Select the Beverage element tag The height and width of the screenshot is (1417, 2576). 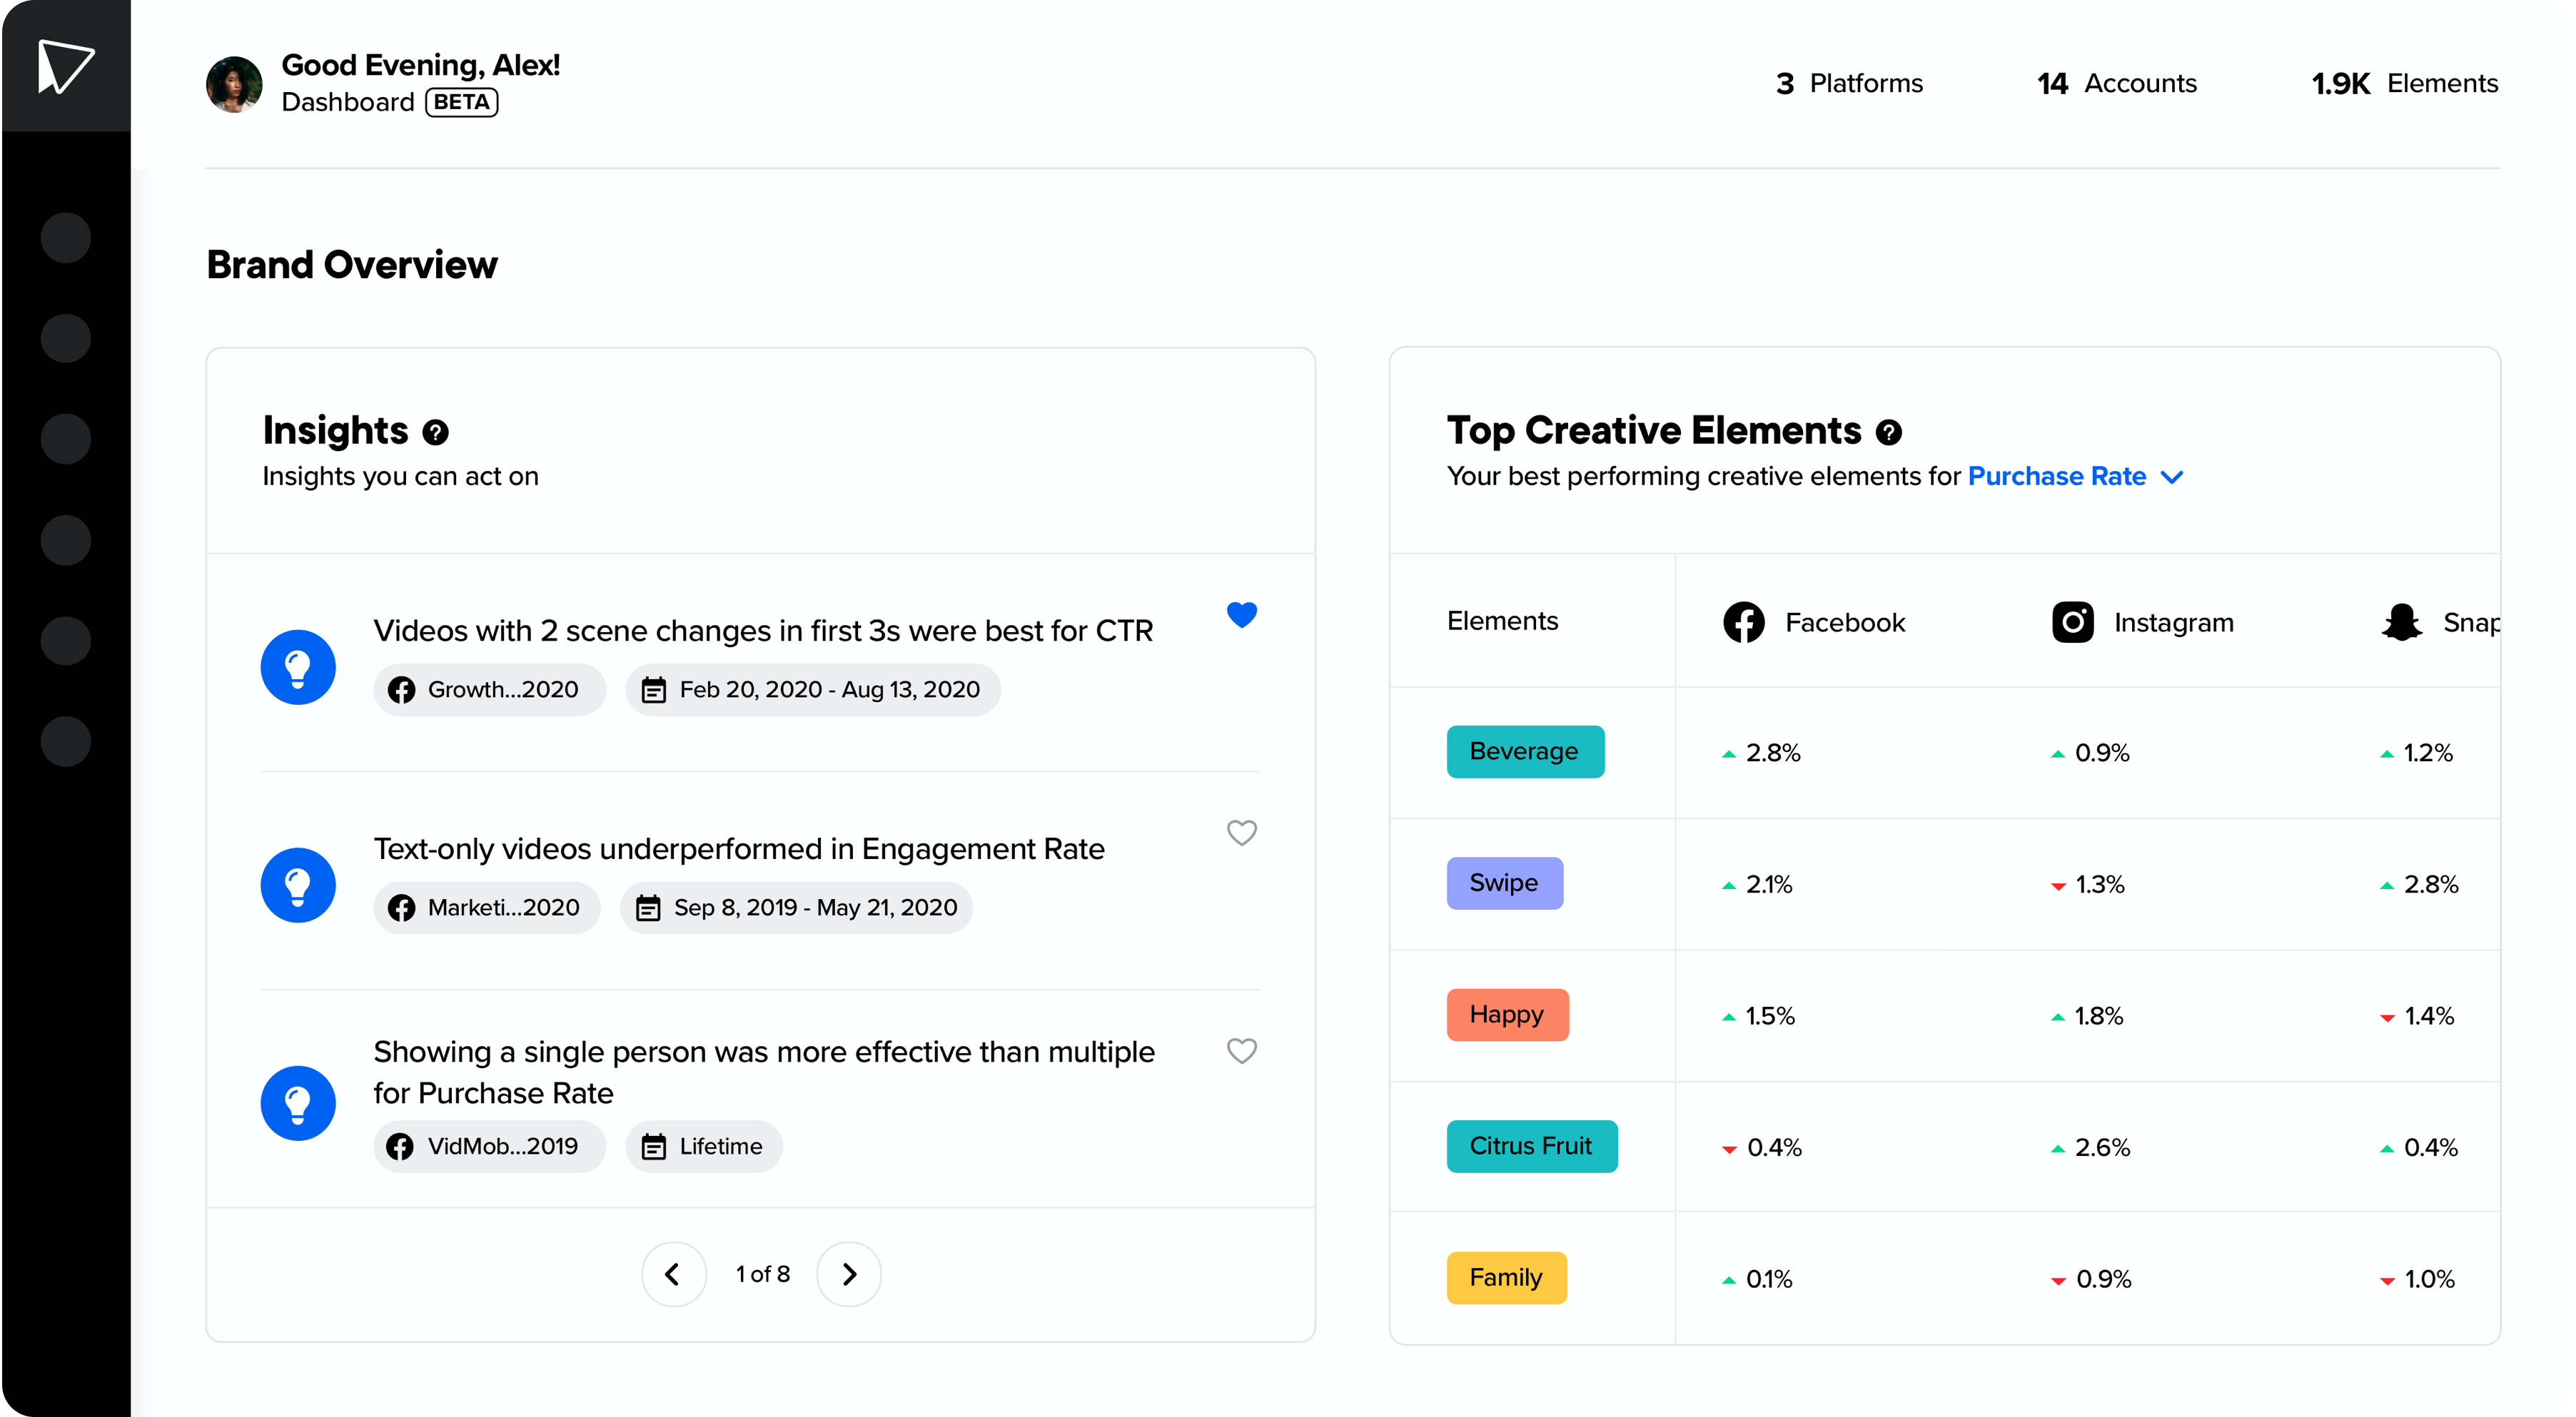click(1525, 751)
